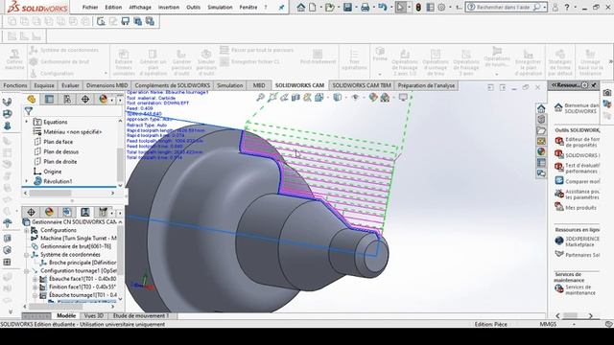Click the filter funnel icon in feature tree
This screenshot has height=345, width=614.
[29, 111]
